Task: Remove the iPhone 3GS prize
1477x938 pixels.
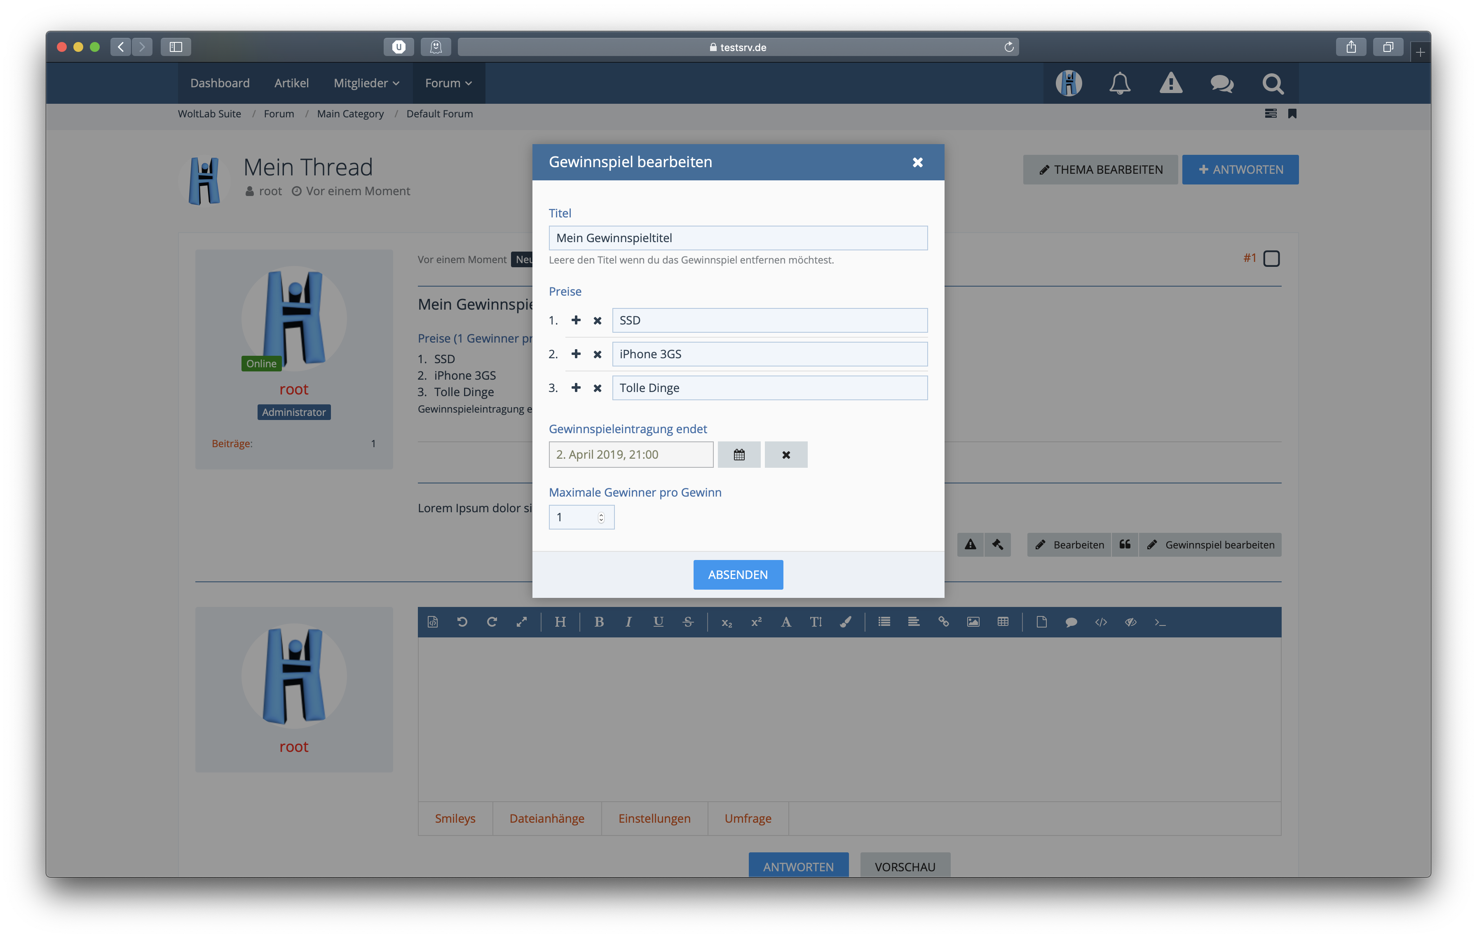Action: pyautogui.click(x=597, y=354)
